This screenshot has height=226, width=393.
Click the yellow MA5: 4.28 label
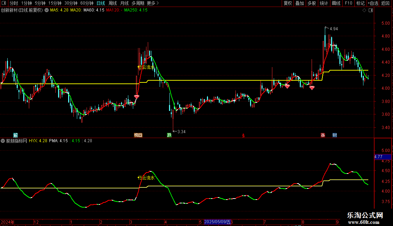click(59, 10)
